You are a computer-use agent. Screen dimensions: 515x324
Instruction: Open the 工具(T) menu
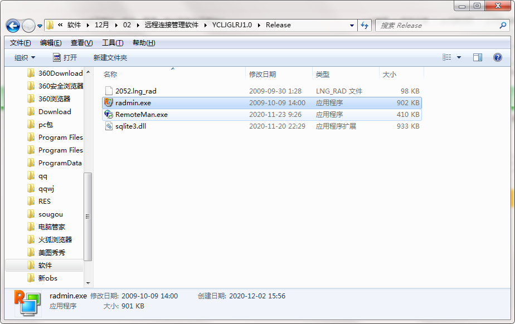113,43
